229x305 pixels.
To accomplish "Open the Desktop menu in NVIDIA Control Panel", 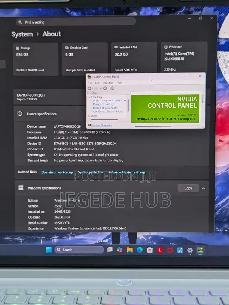I will coord(108,83).
